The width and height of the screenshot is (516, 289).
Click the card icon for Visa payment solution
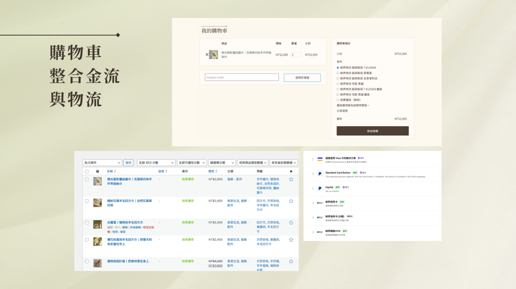pos(320,159)
